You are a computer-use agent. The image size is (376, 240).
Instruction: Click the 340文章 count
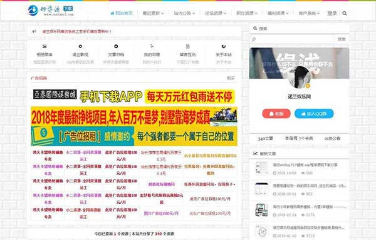coord(265,138)
